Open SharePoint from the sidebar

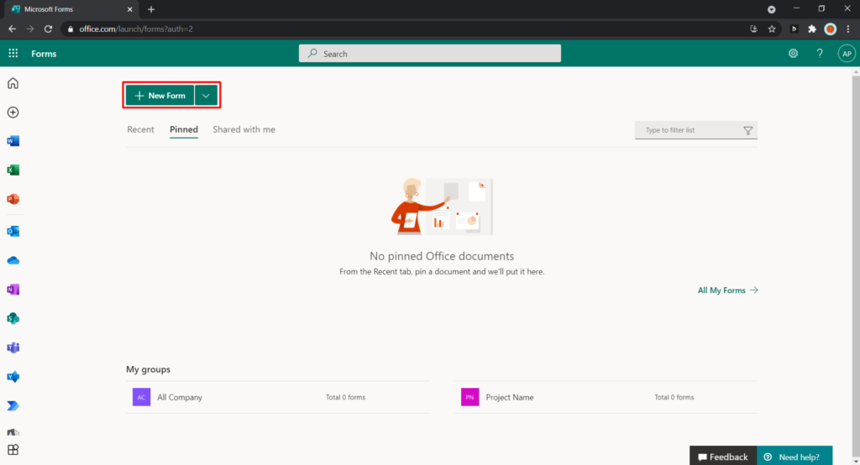point(13,319)
